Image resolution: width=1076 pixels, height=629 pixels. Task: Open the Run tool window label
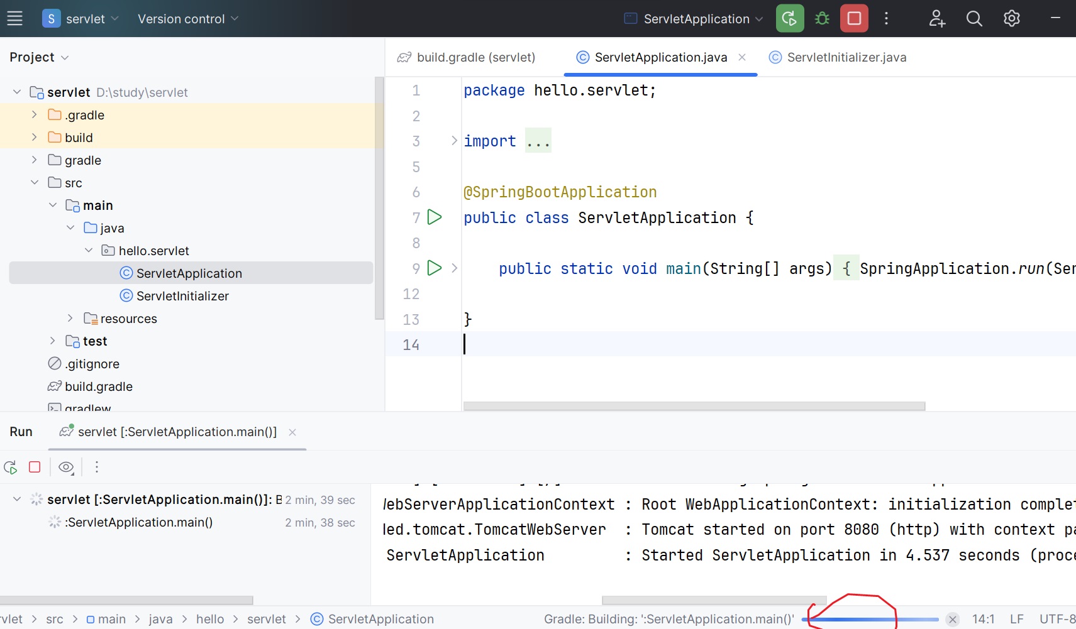point(21,432)
